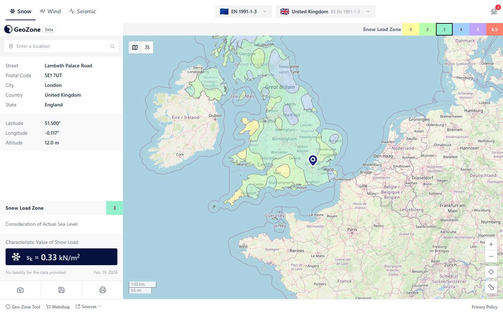Locate my position with crosshair button
Viewport: 503px width, 314px height.
pyautogui.click(x=491, y=272)
